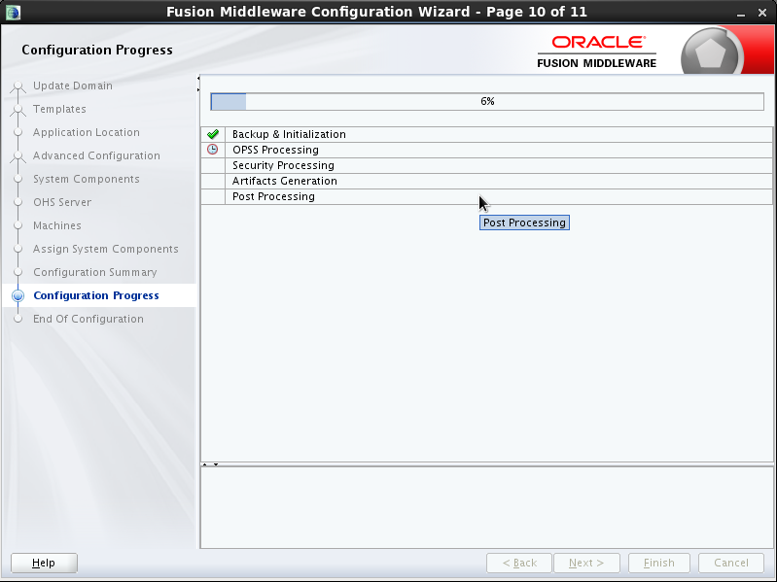Click the Finish button
This screenshot has height=582, width=777.
coord(659,563)
